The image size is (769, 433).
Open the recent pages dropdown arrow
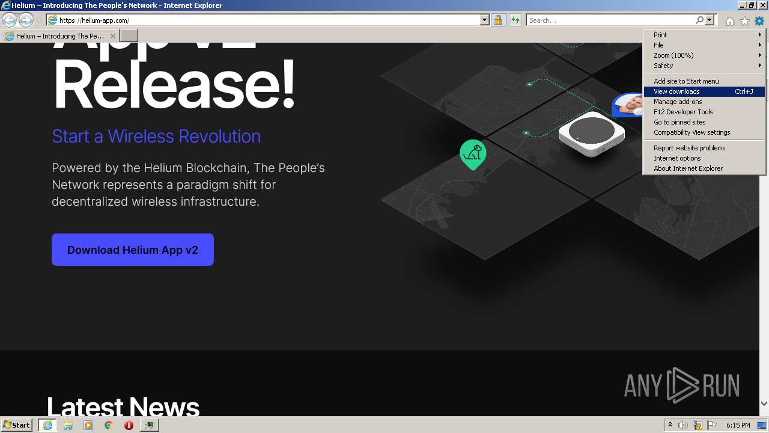[39, 20]
